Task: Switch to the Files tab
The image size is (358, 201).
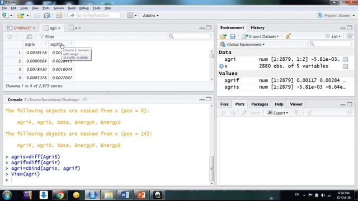Action: [224, 104]
